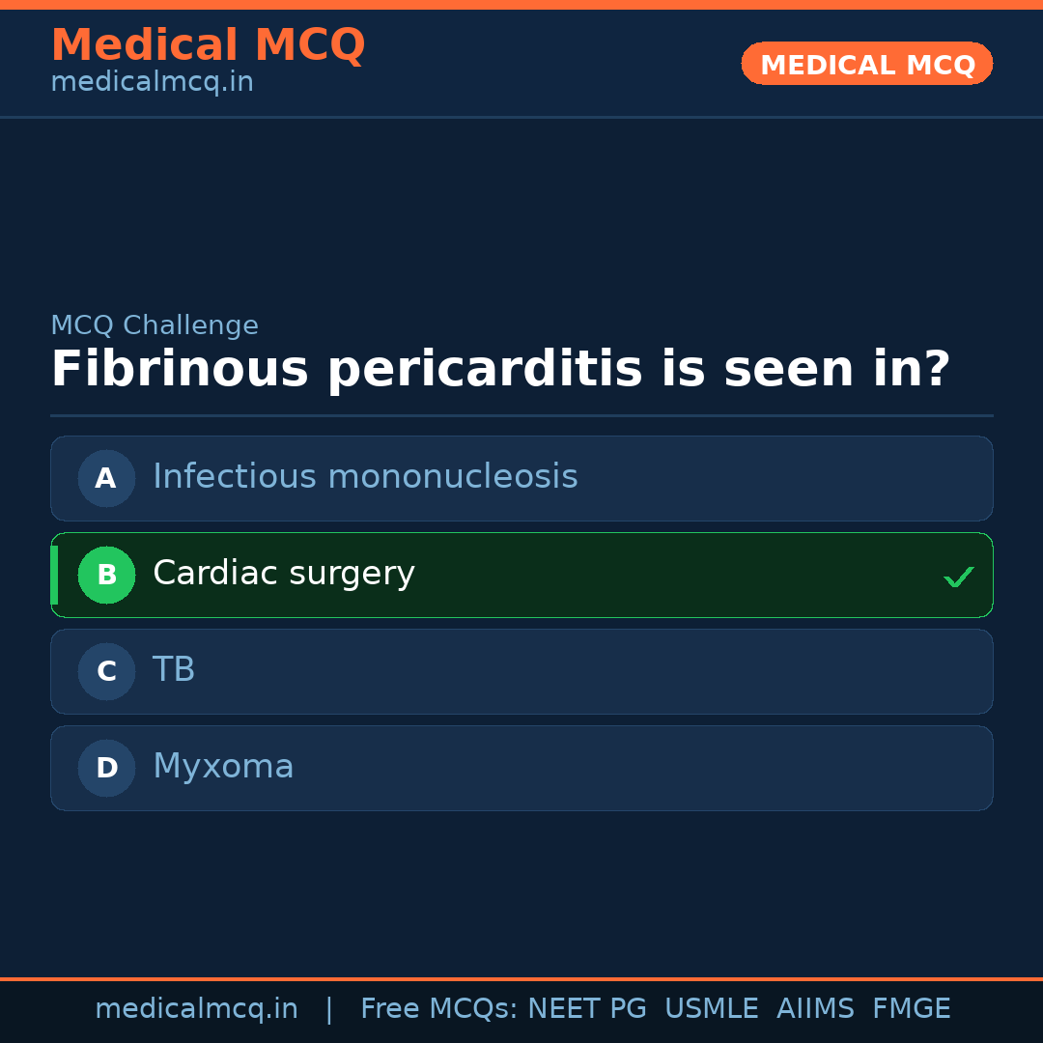The height and width of the screenshot is (1043, 1043).
Task: Click AIIMS in the footer
Action: [x=815, y=1009]
